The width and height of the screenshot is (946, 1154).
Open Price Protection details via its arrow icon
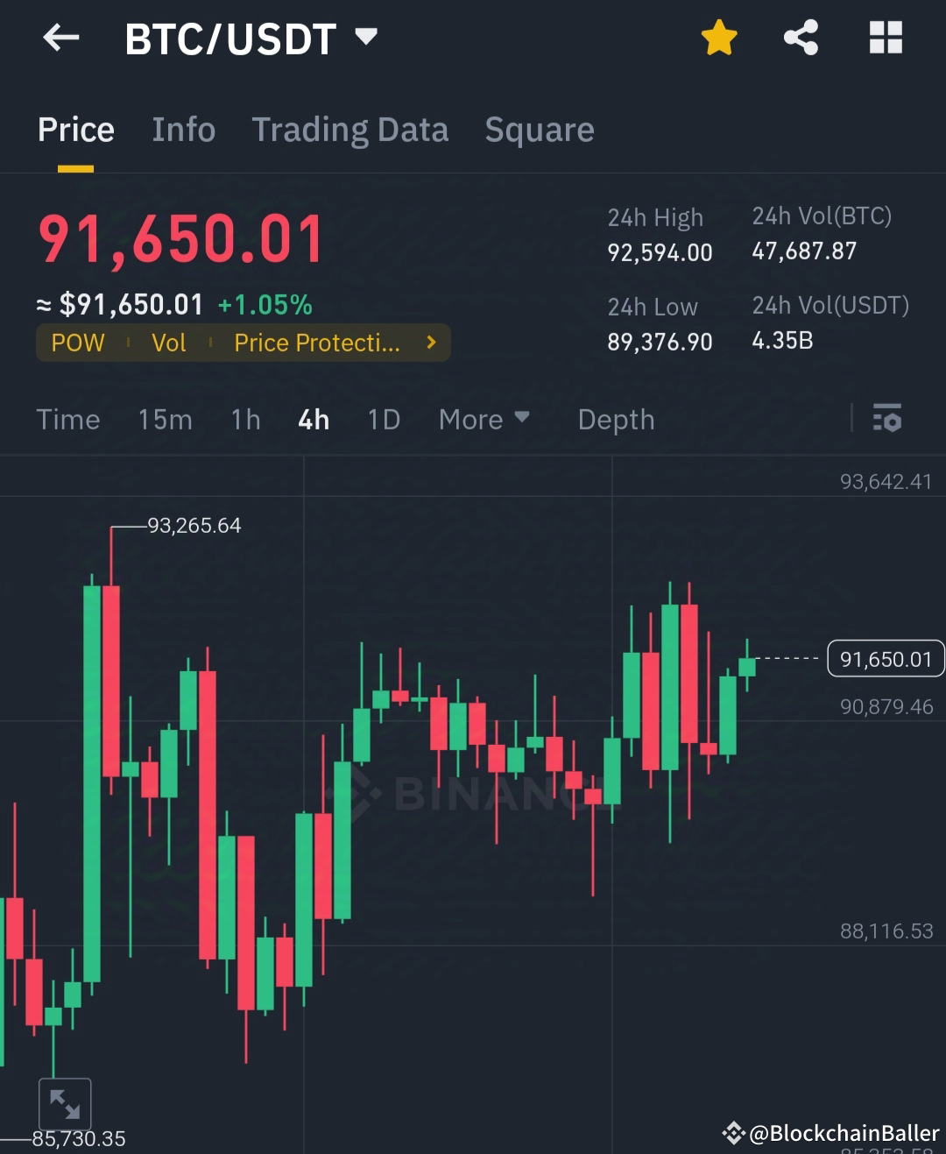coord(430,343)
